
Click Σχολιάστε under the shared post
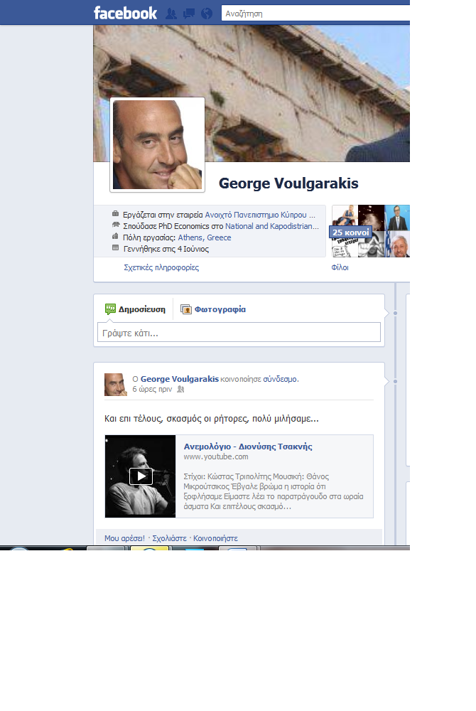169,539
